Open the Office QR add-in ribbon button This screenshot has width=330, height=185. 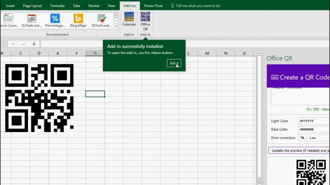pos(145,21)
